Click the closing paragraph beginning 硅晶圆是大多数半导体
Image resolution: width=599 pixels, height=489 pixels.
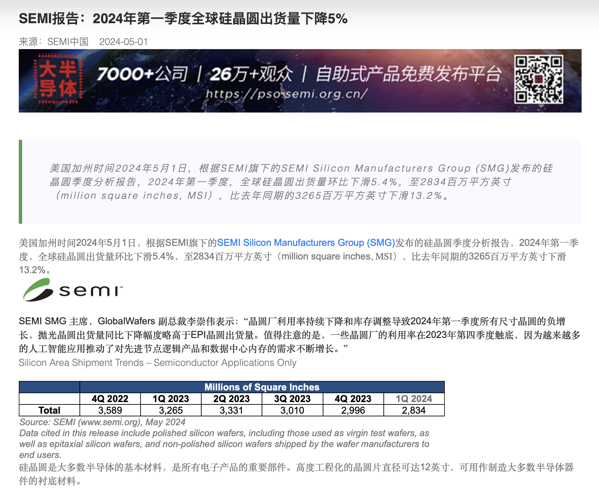pos(296,474)
